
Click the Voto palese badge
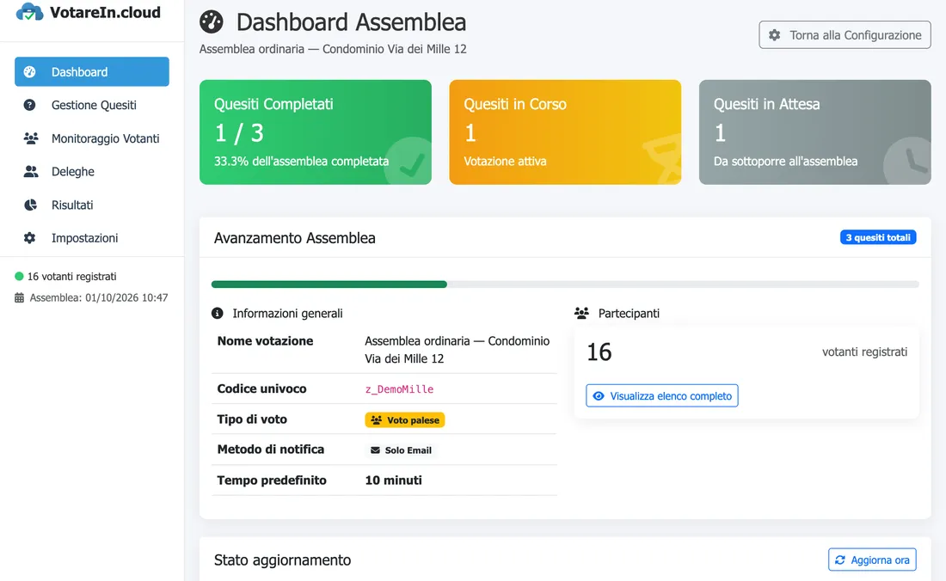pos(405,420)
